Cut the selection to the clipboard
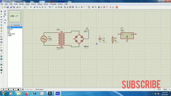 tap(56, 7)
